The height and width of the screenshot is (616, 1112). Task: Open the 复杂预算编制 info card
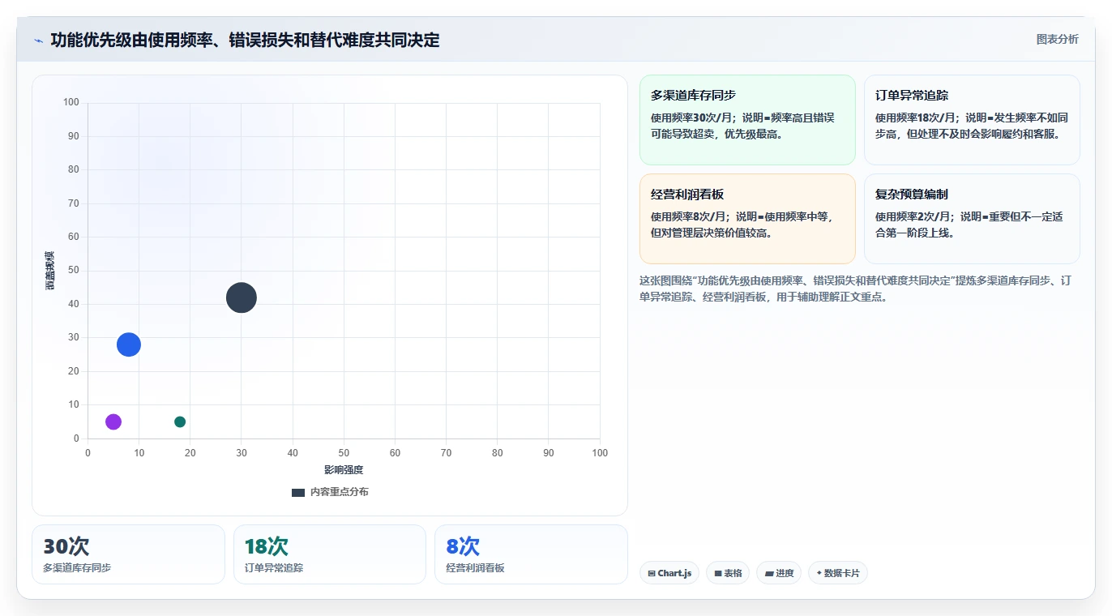click(x=972, y=219)
